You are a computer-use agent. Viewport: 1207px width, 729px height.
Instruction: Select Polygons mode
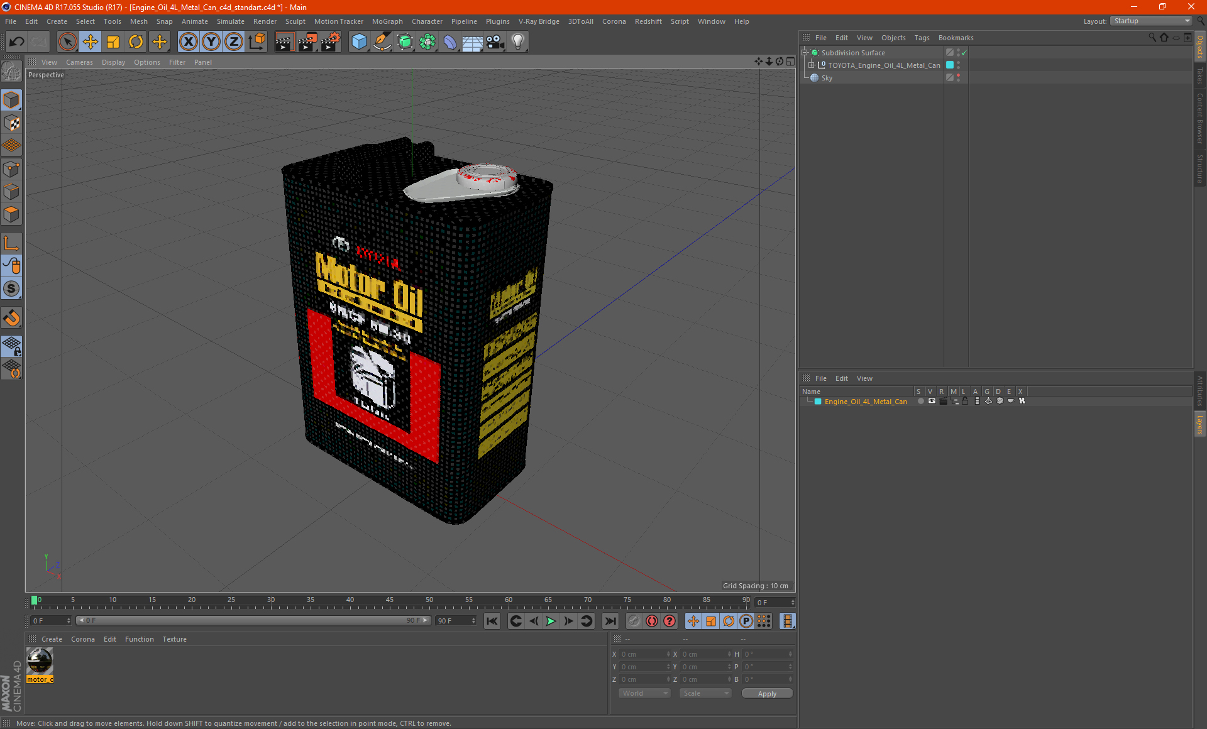(12, 214)
